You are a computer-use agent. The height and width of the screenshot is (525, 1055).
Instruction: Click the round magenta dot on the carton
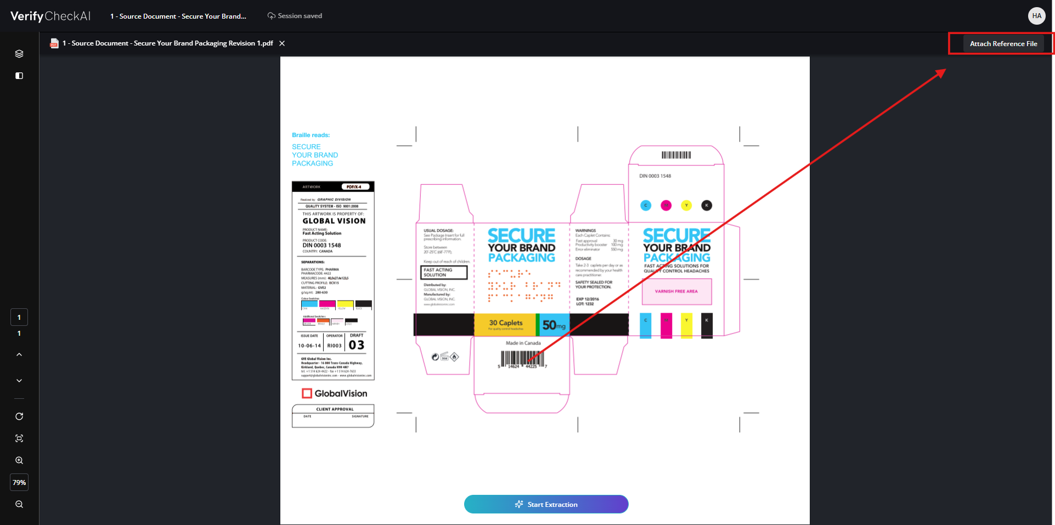click(666, 205)
